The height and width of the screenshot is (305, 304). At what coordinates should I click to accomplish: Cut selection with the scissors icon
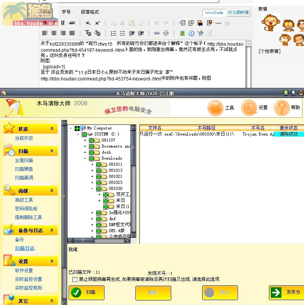point(122,23)
